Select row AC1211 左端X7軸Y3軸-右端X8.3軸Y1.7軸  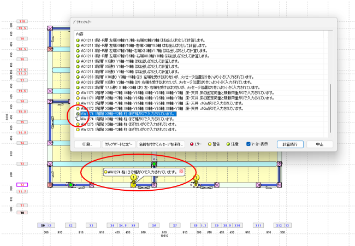(144, 51)
